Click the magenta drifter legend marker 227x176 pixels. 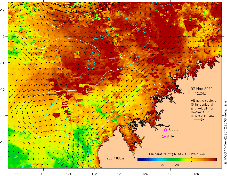click(x=164, y=136)
